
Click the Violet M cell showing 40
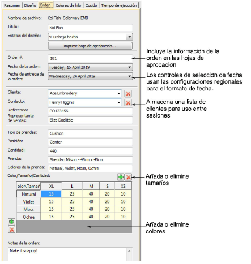coord(91,201)
